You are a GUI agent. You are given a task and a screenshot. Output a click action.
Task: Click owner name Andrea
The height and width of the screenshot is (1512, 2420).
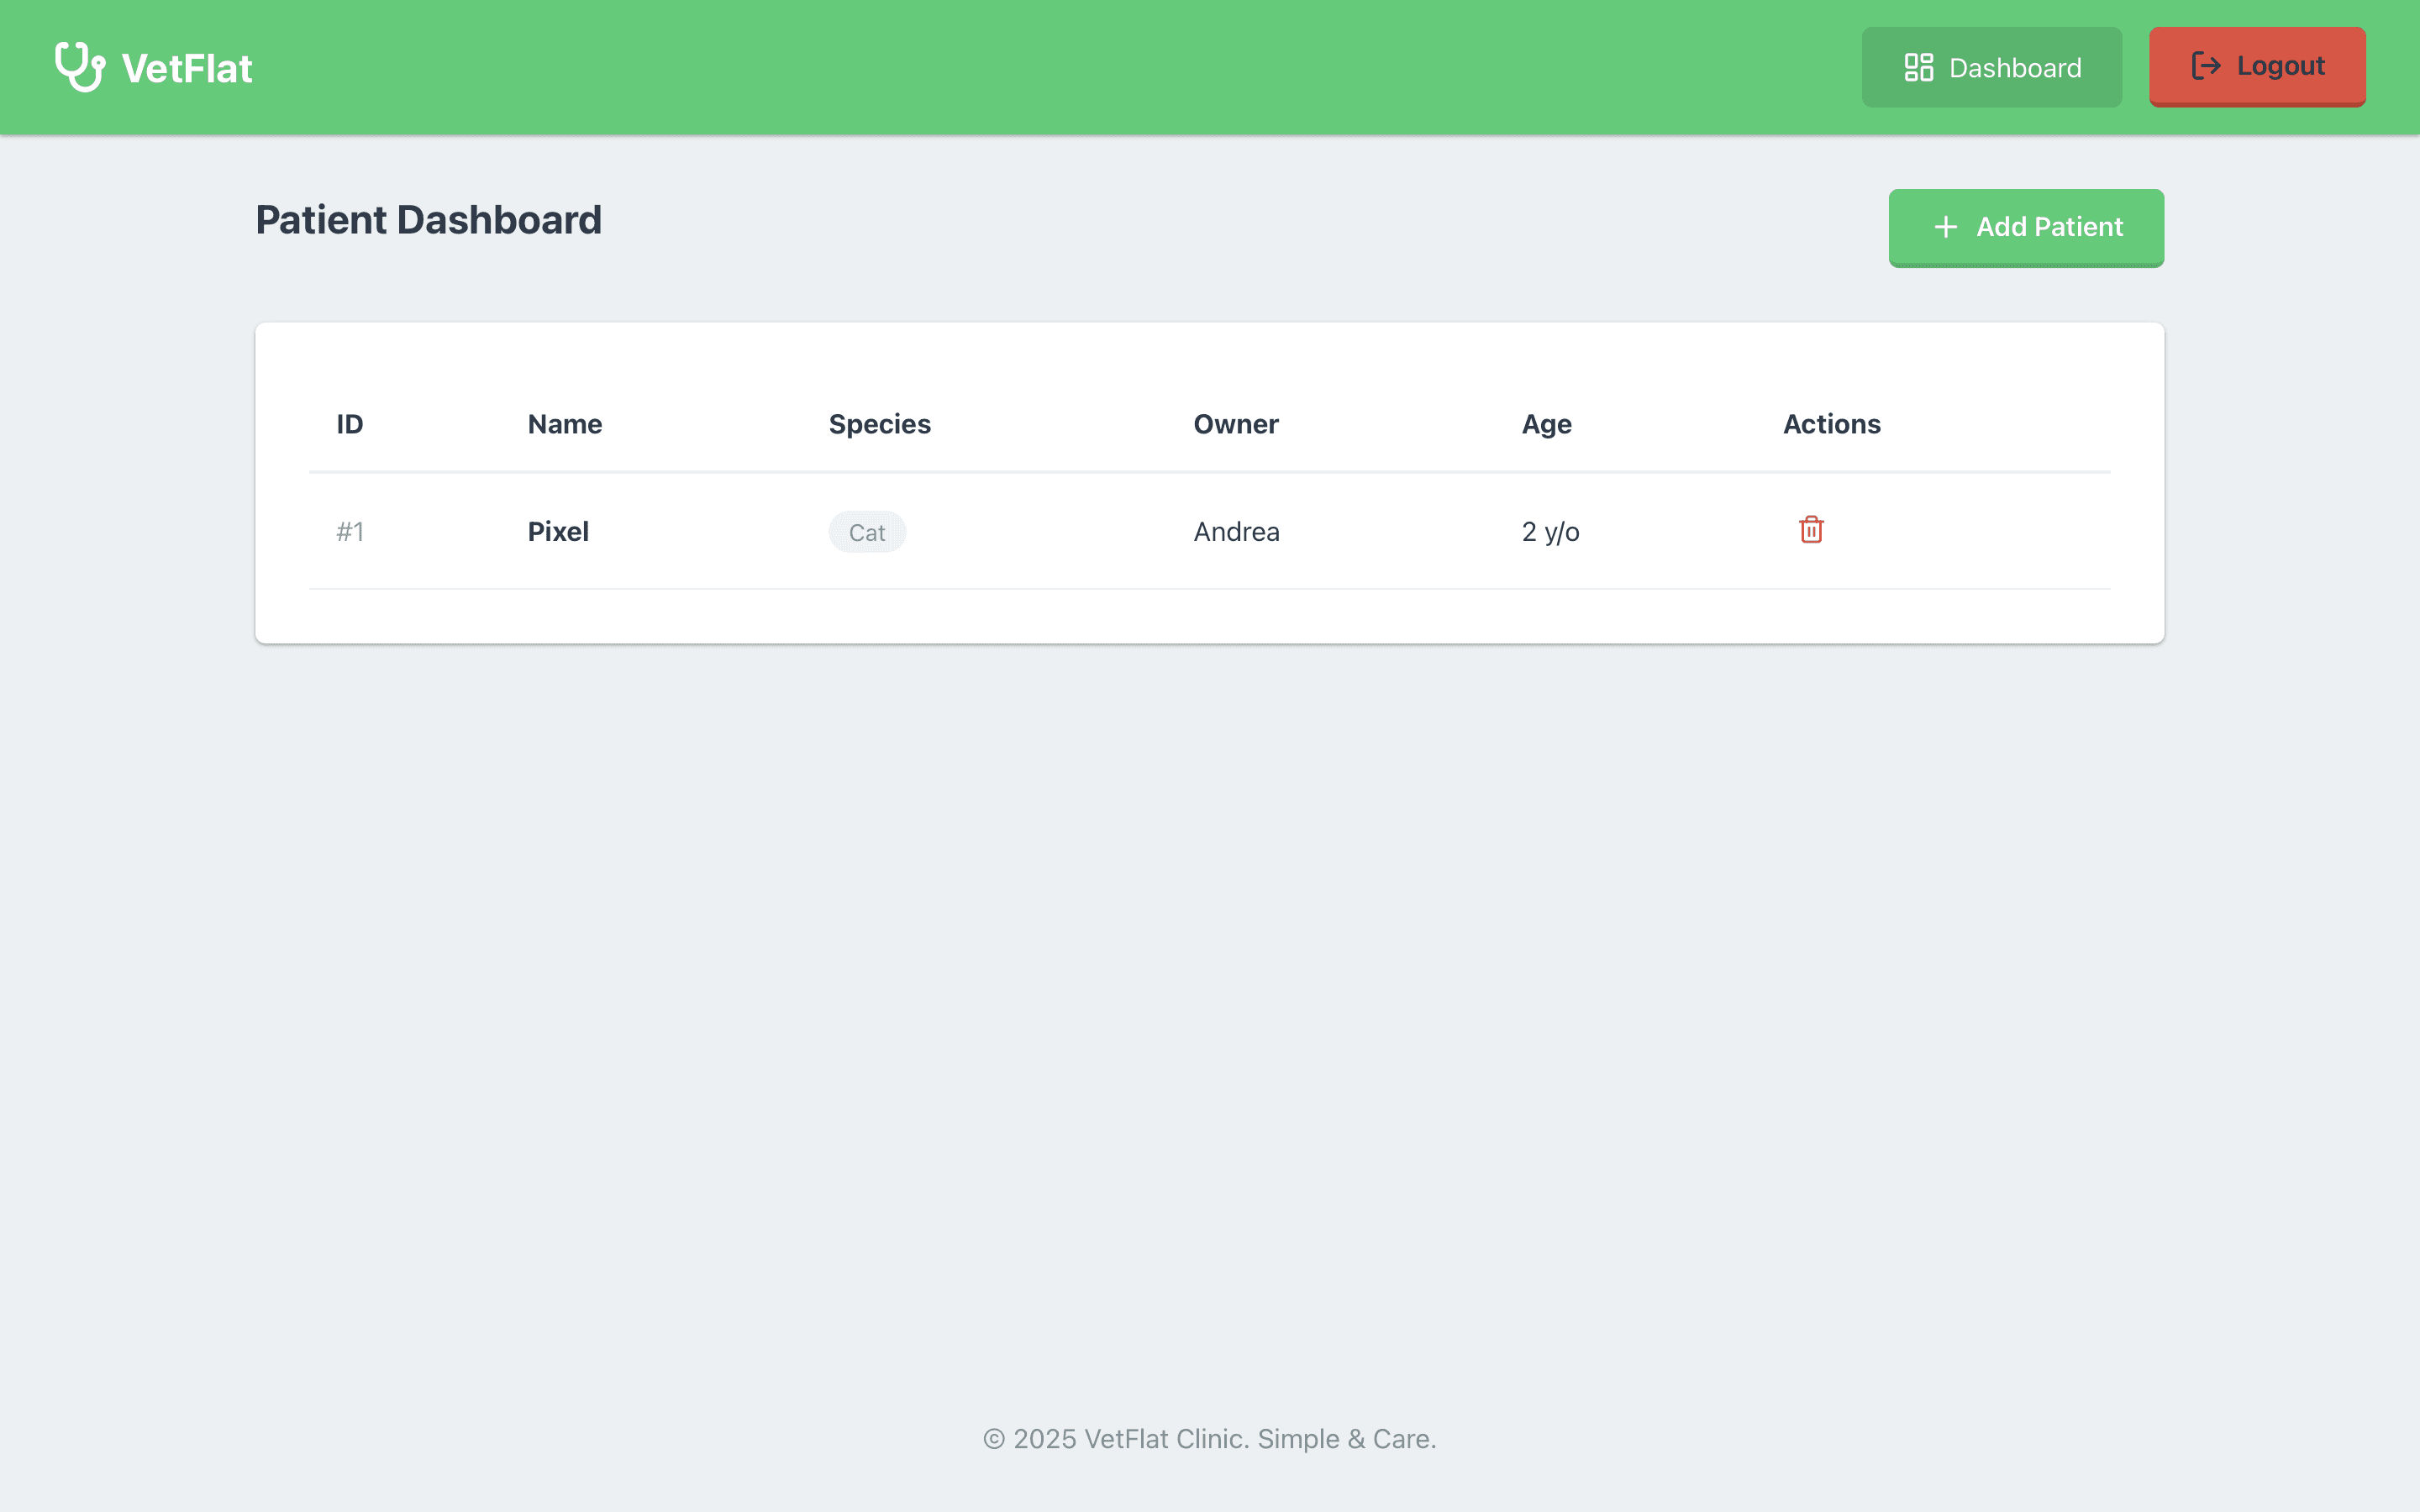1236,531
